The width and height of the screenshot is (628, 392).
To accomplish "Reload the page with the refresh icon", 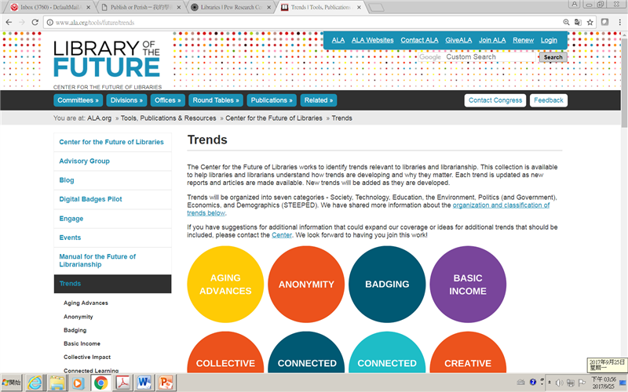I will 35,22.
